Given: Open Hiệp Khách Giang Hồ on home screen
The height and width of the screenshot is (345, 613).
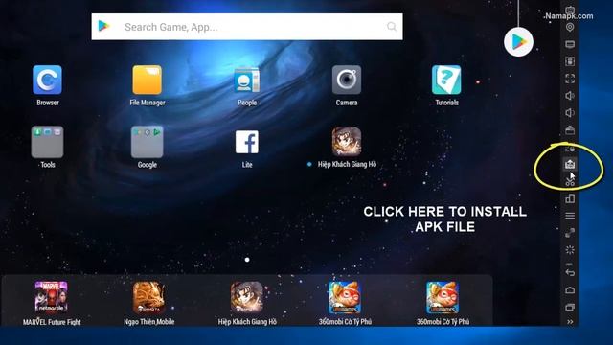Looking at the screenshot, I should point(347,142).
